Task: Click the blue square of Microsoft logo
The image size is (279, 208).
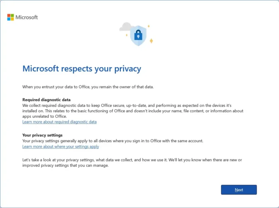Action: 9,19
